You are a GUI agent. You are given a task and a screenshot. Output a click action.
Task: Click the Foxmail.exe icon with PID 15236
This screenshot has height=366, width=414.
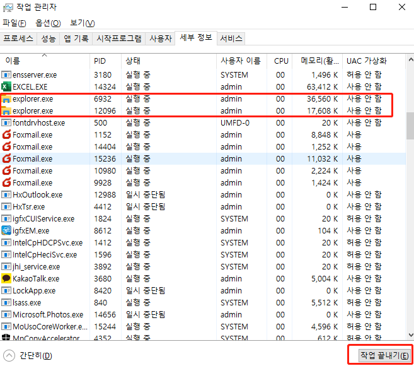[x=7, y=159]
